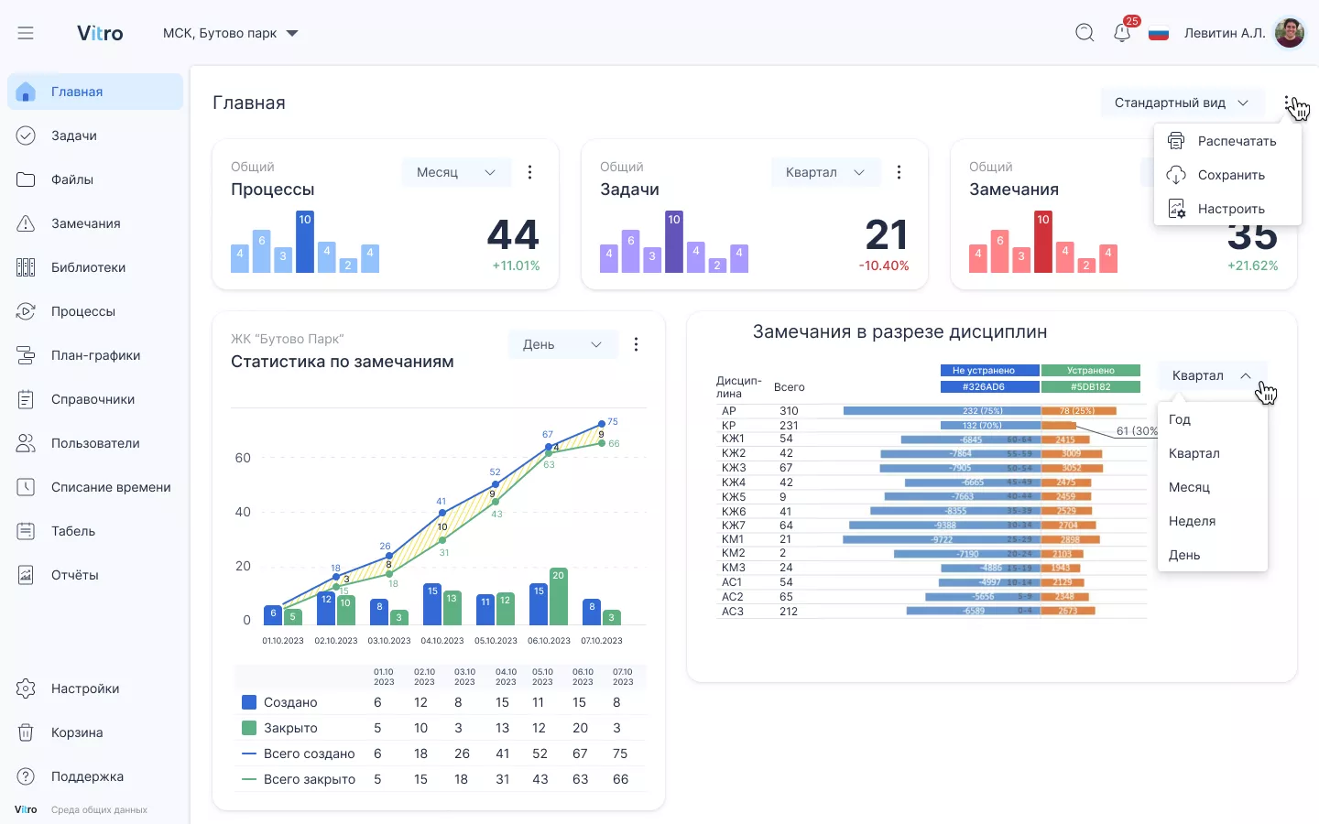
Task: Go to План-графики in sidebar
Action: [x=95, y=355]
